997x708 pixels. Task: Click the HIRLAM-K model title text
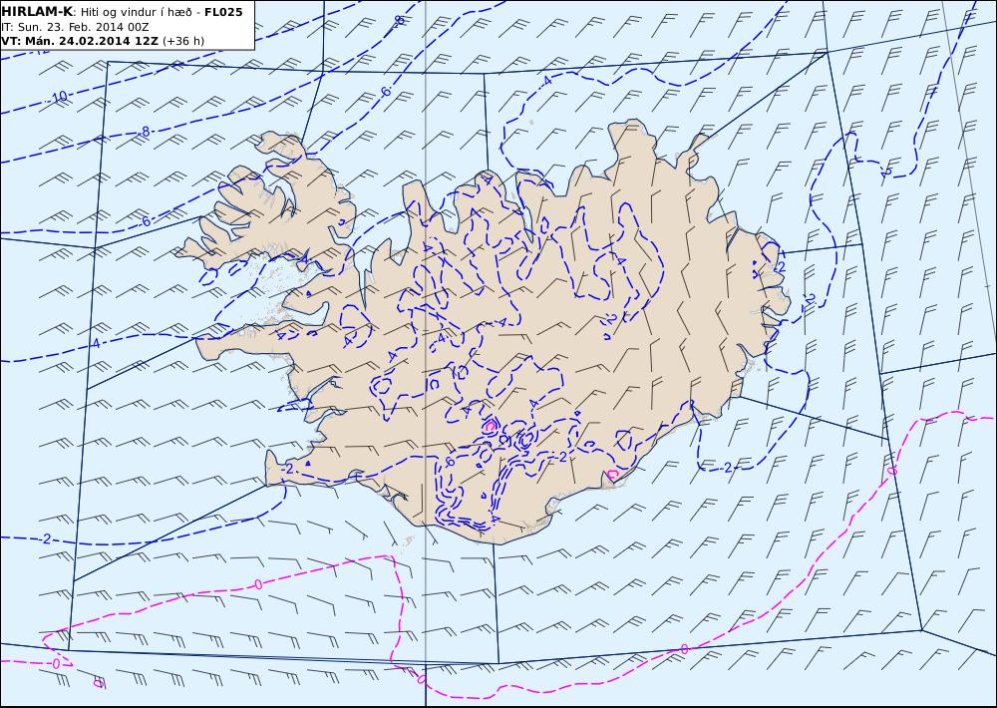point(37,11)
